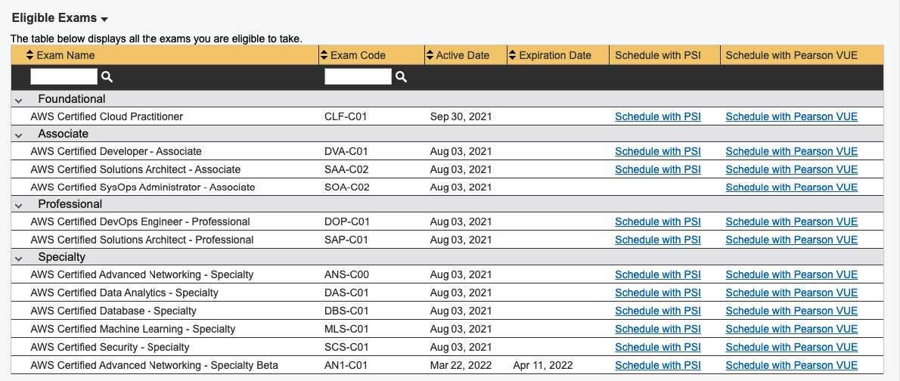
Task: Schedule Developer Associate exam with PSI
Action: pyautogui.click(x=657, y=151)
